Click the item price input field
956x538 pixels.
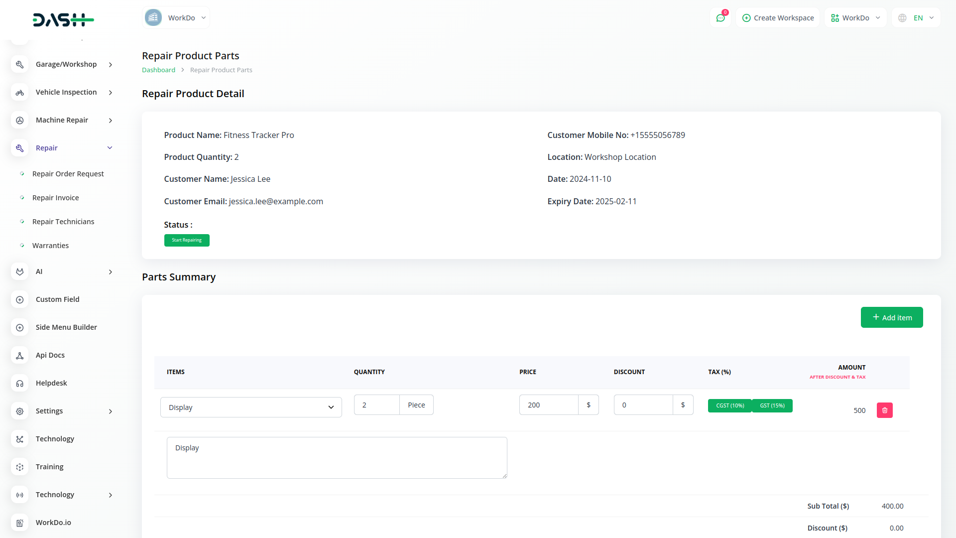(x=548, y=405)
